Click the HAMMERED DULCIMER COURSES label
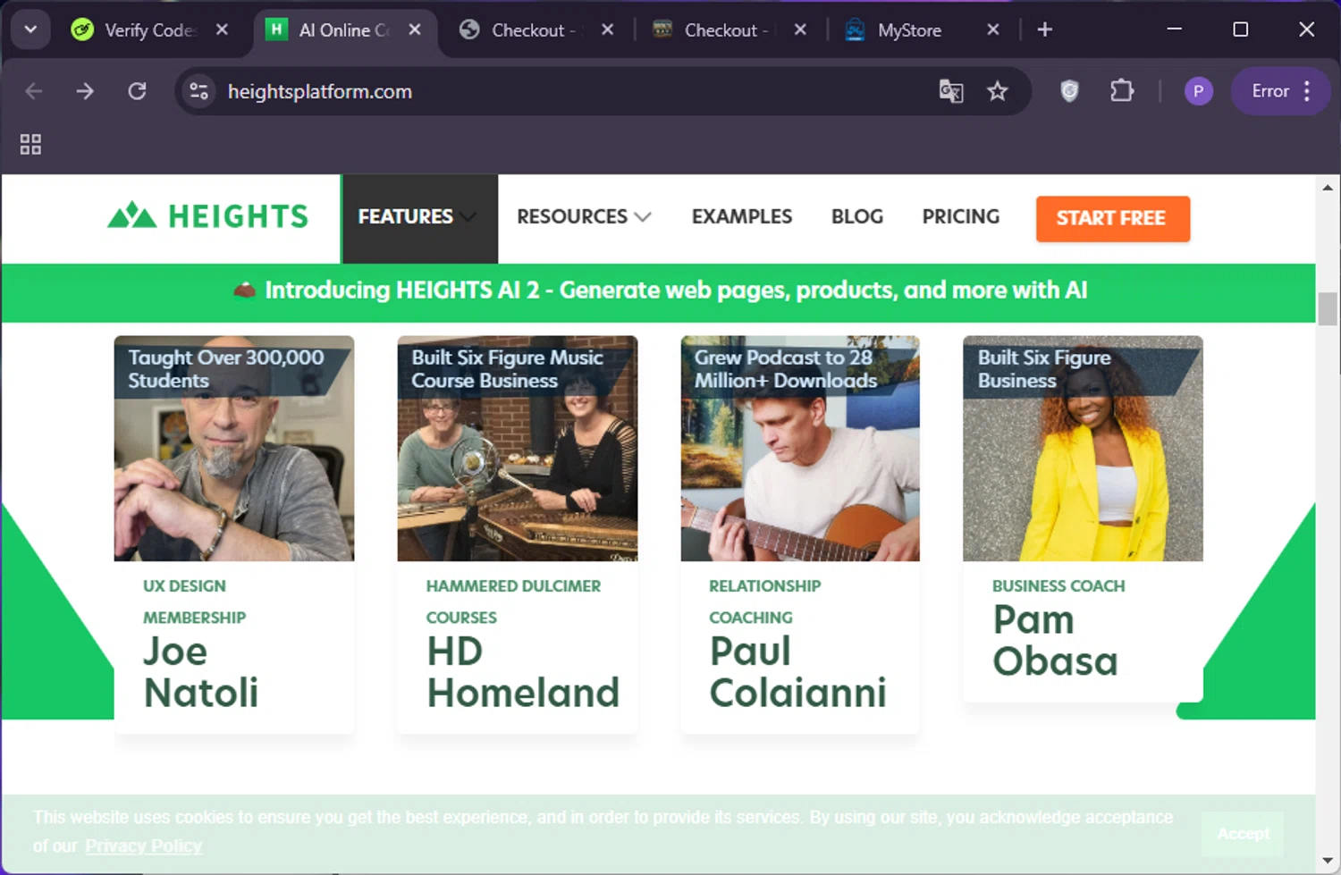This screenshot has width=1341, height=875. point(513,602)
